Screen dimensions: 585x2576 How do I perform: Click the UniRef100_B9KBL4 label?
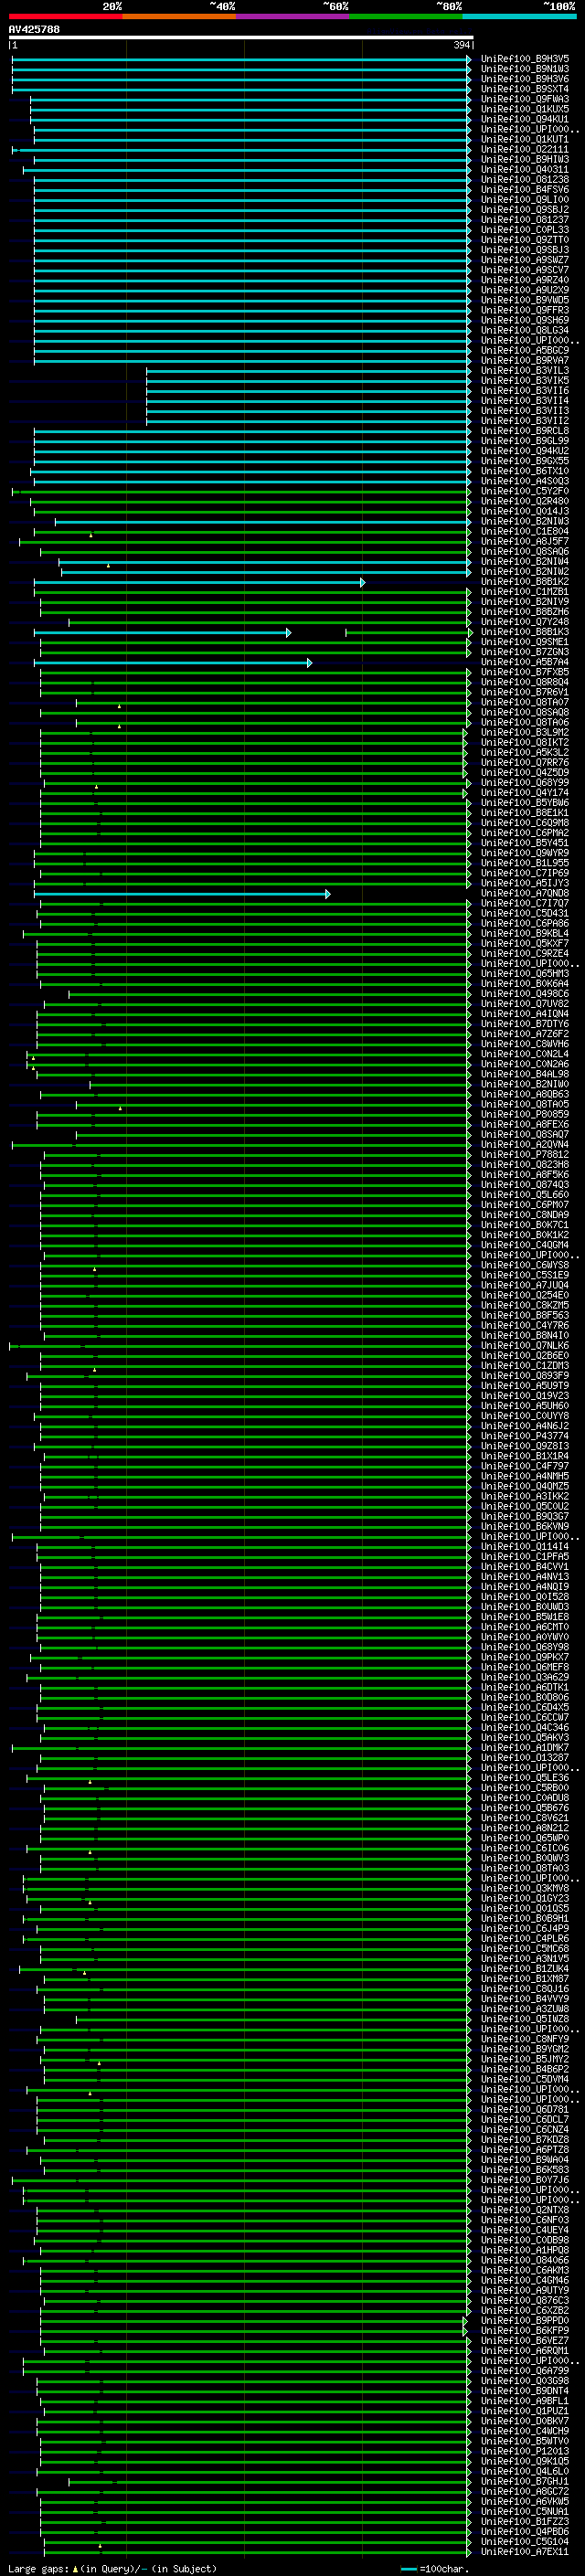[x=525, y=933]
